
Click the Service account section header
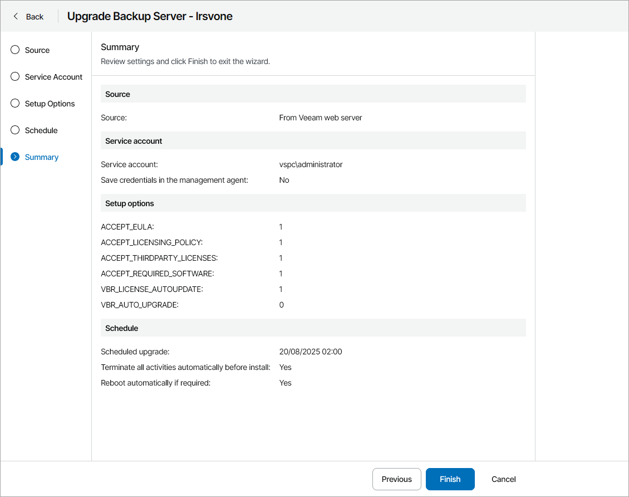[x=134, y=141]
